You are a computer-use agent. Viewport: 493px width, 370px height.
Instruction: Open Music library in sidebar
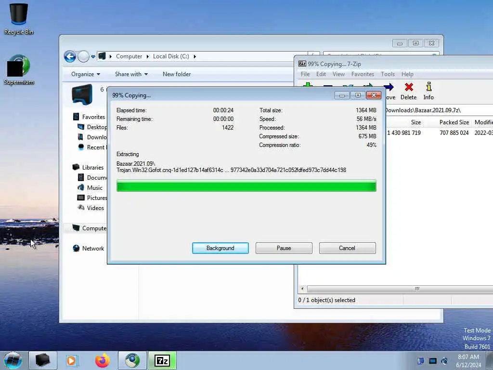coord(90,187)
